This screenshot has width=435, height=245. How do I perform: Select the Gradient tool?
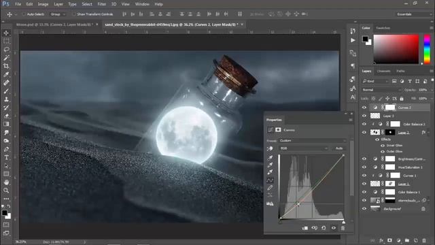coord(6,124)
